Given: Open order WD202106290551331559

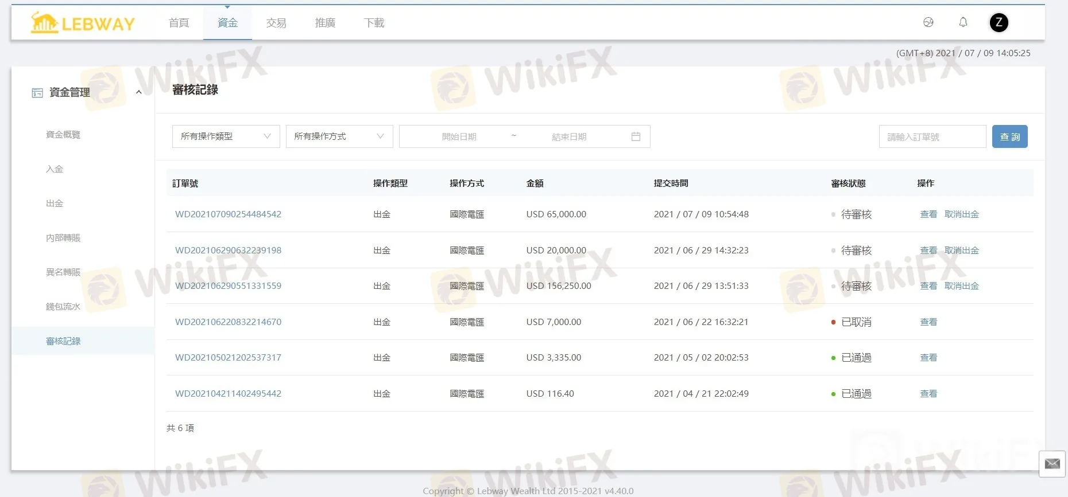Looking at the screenshot, I should pos(228,286).
